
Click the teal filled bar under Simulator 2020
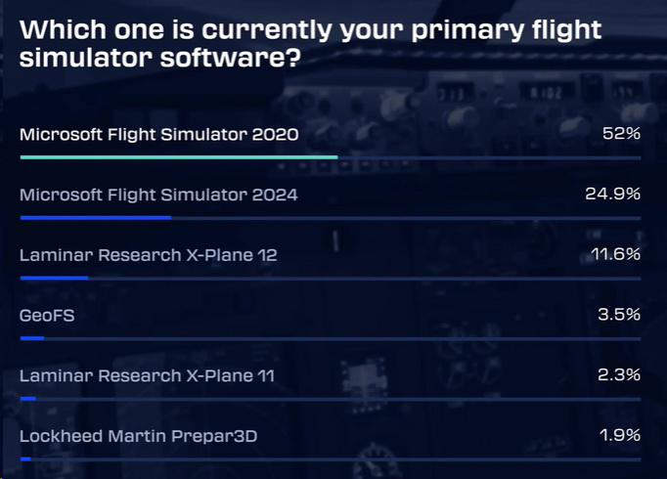coord(178,156)
